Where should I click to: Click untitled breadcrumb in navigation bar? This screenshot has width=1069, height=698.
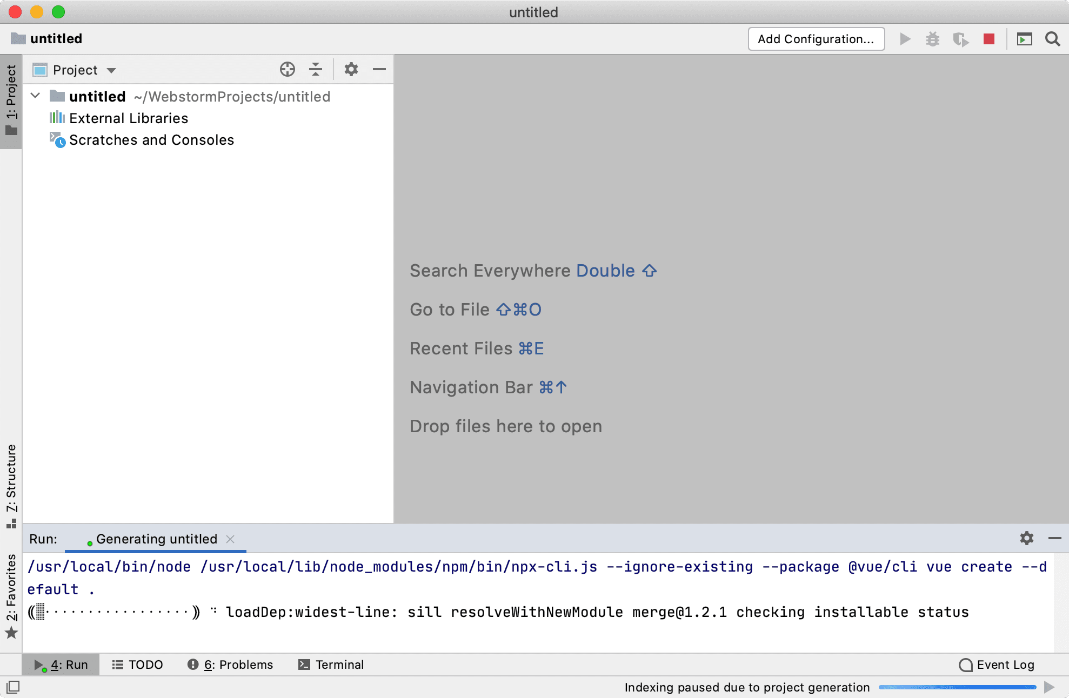click(x=56, y=38)
